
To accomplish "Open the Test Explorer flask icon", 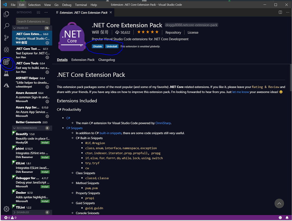I will (x=6, y=74).
